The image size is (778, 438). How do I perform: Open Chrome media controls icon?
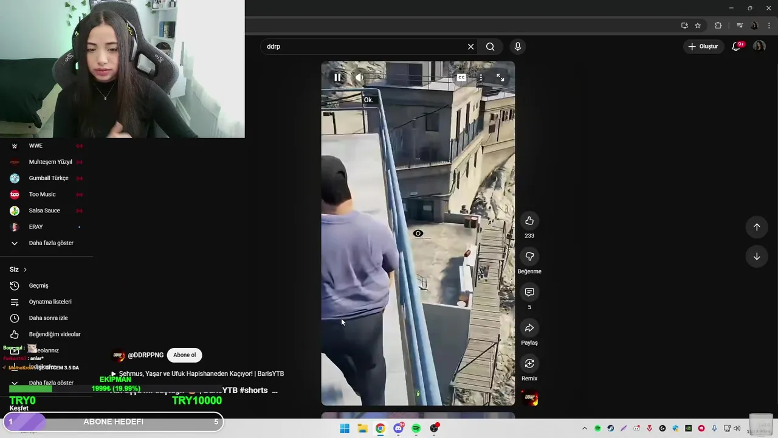pos(740,26)
